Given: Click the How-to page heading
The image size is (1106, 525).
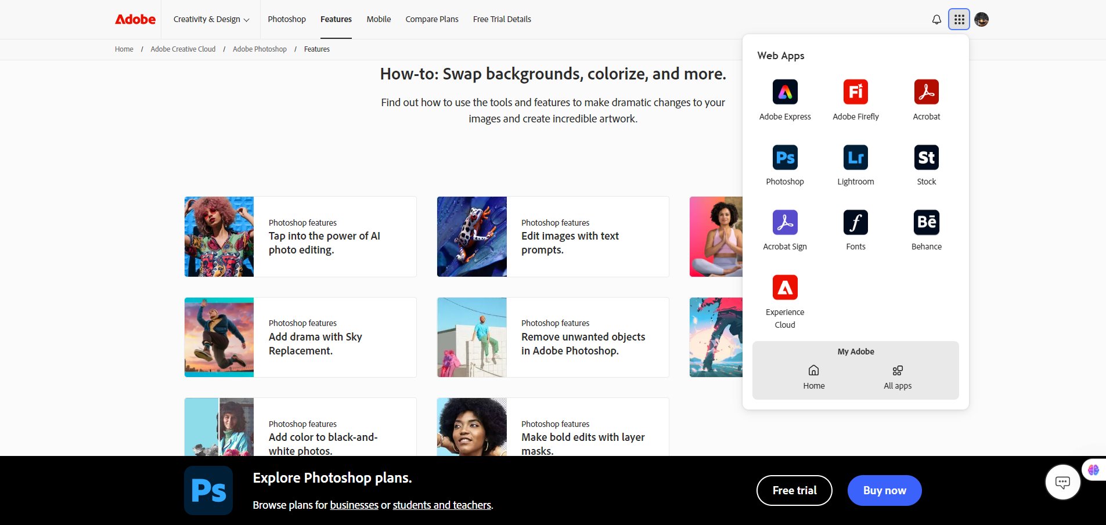Looking at the screenshot, I should pyautogui.click(x=553, y=74).
